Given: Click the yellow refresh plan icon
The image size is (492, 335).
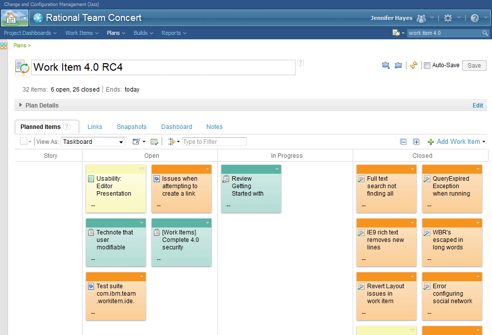Looking at the screenshot, I should (x=413, y=65).
